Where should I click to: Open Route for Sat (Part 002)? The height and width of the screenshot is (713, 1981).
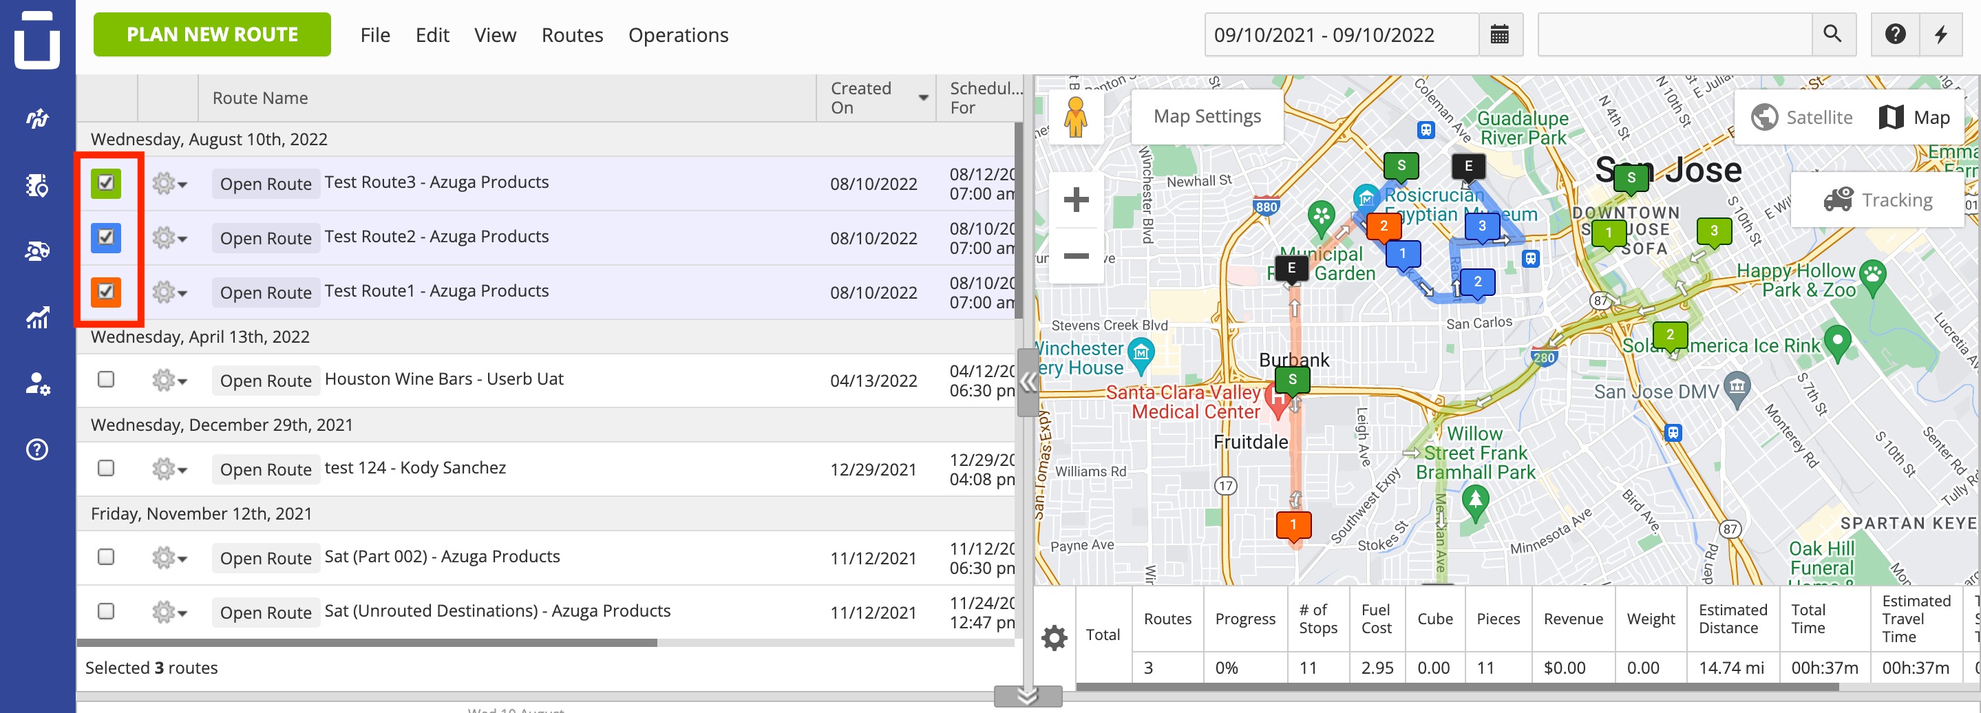(266, 557)
